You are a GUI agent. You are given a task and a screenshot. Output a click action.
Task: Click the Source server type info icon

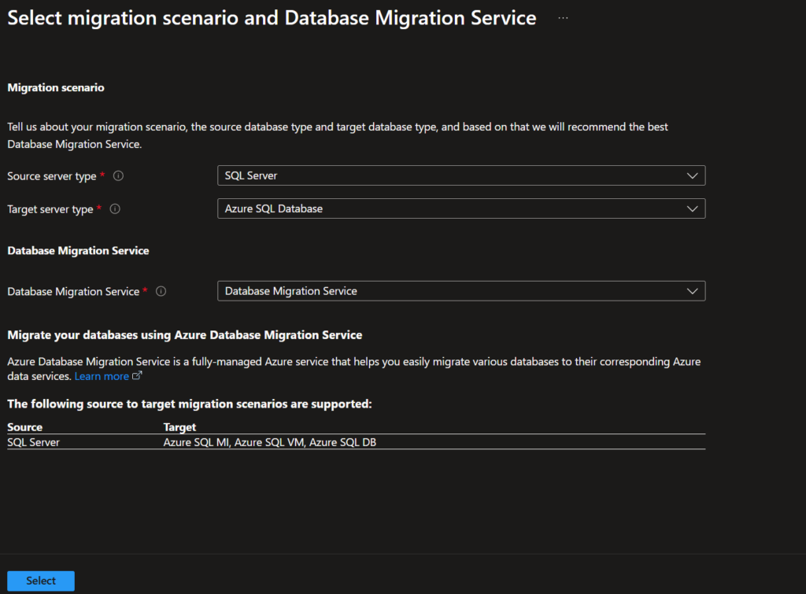(118, 176)
